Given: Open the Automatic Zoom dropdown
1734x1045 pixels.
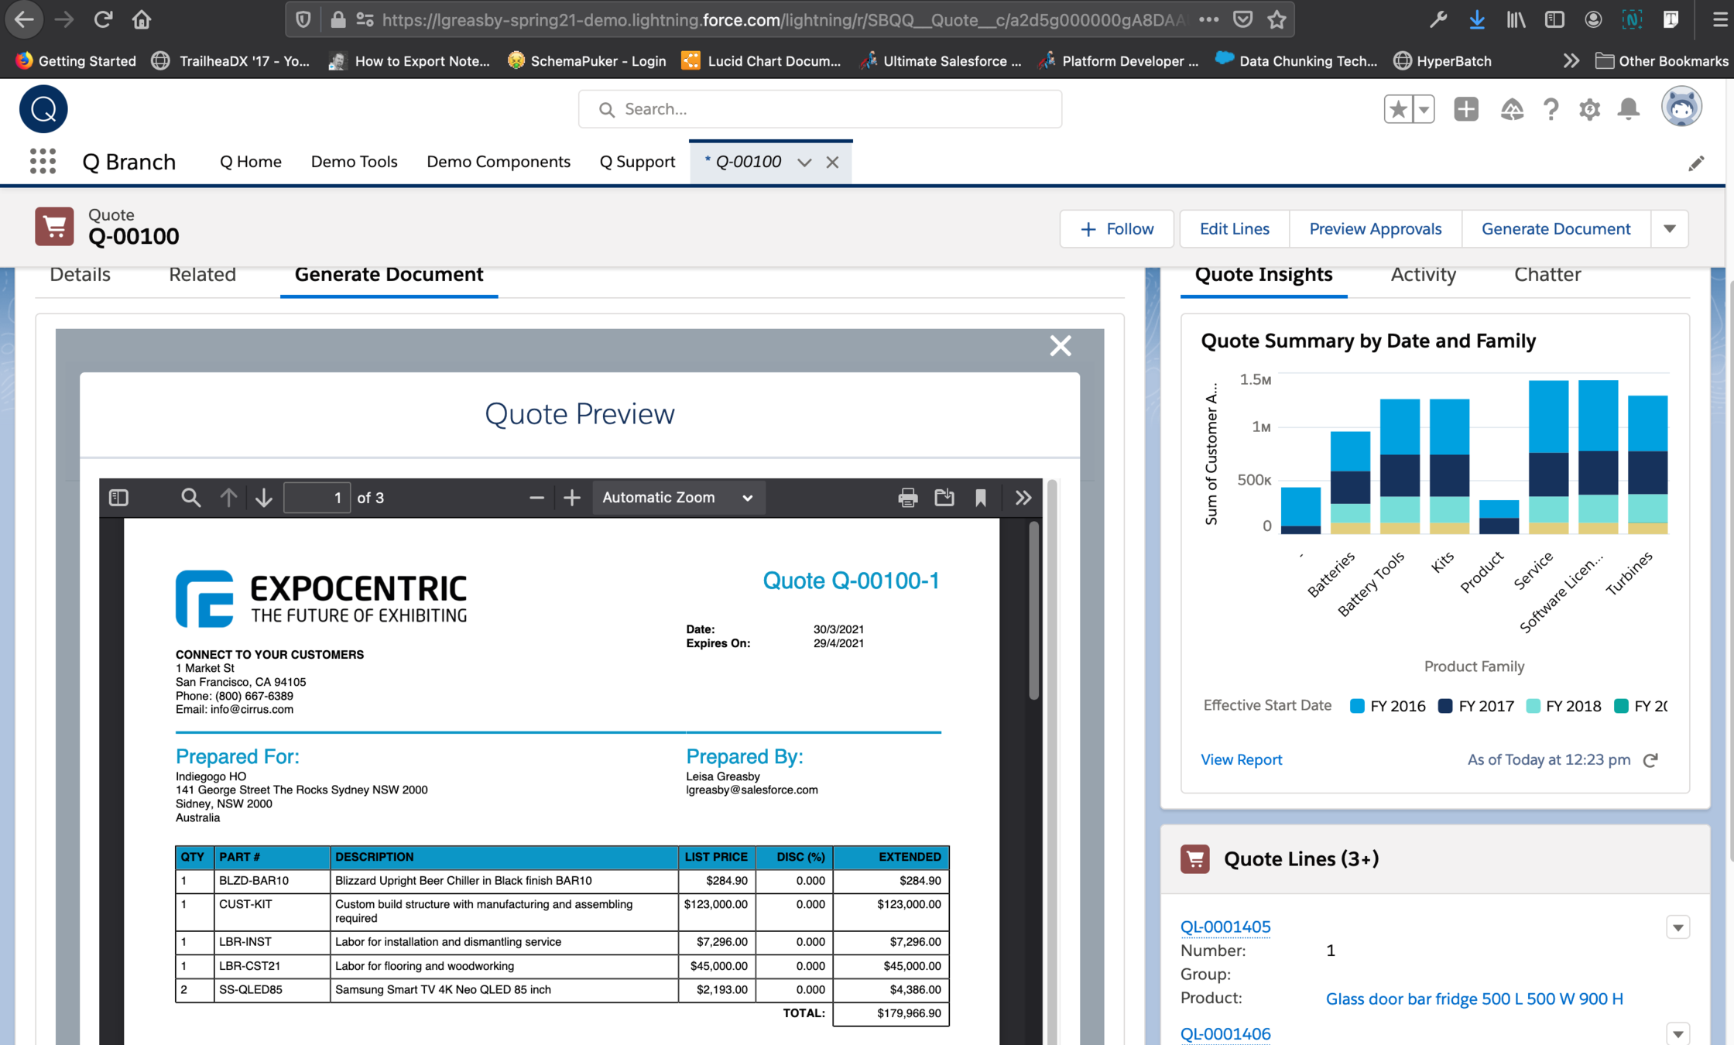Looking at the screenshot, I should pyautogui.click(x=677, y=497).
